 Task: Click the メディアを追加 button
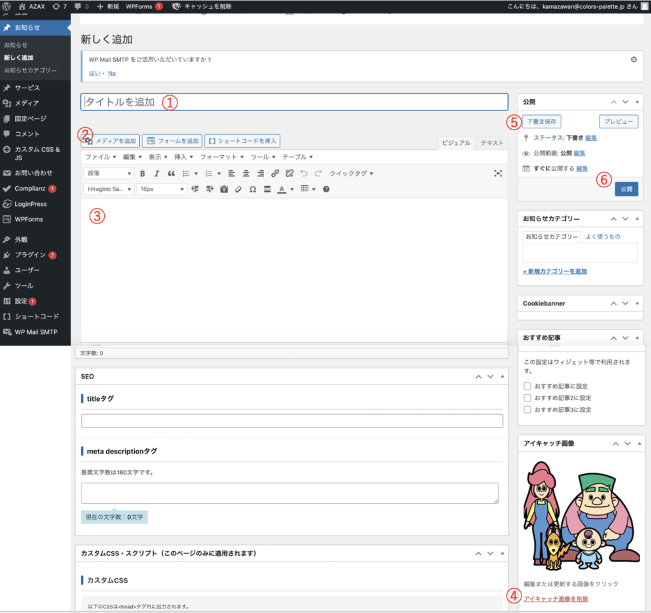[x=111, y=141]
